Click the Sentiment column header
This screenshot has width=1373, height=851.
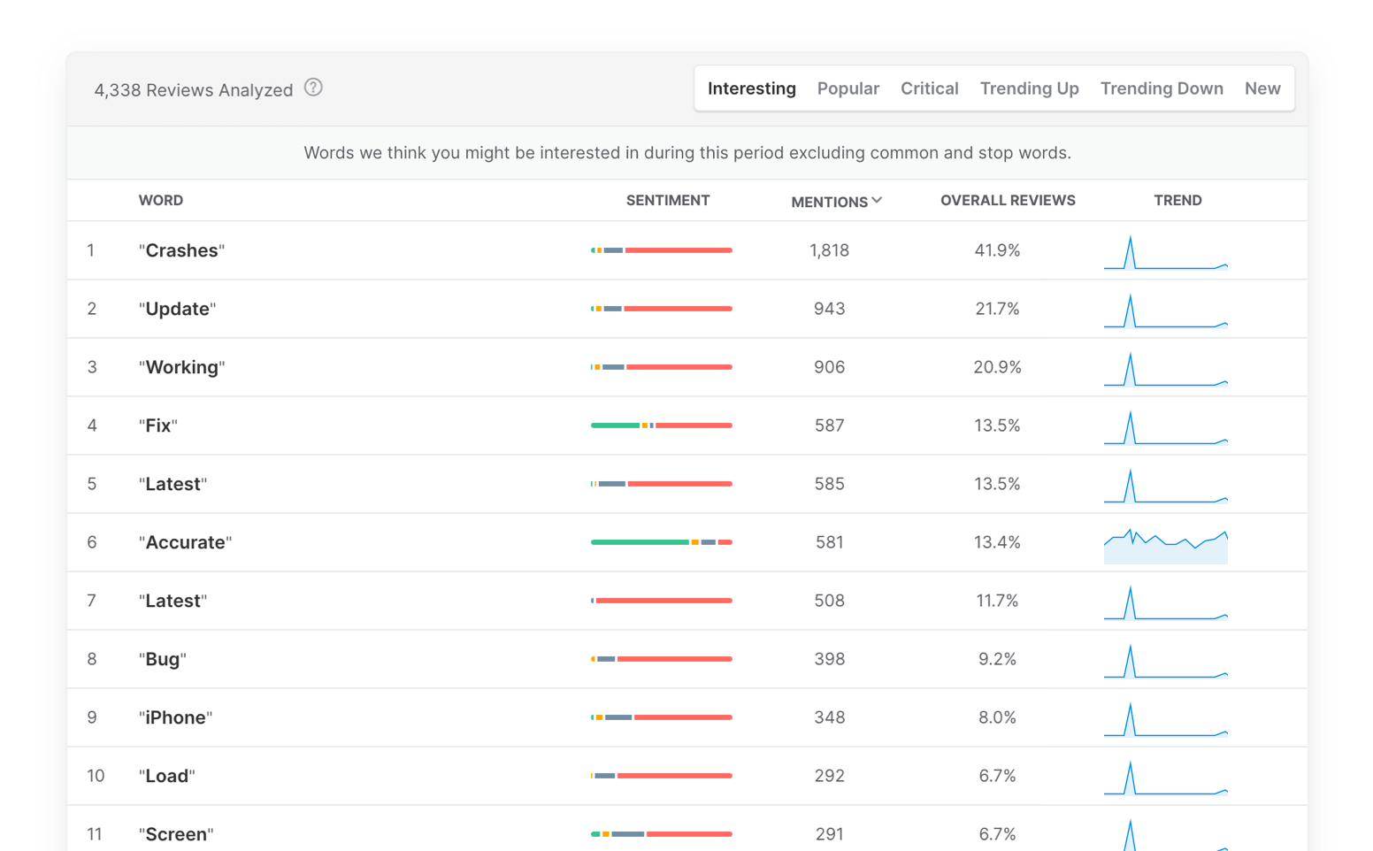[668, 201]
